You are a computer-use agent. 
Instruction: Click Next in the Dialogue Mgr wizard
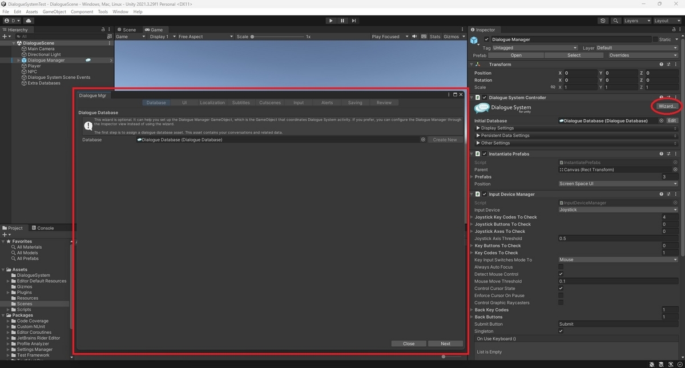[445, 343]
